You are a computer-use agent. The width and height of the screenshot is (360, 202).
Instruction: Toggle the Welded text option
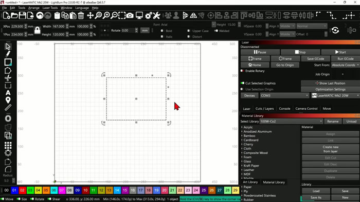216,31
